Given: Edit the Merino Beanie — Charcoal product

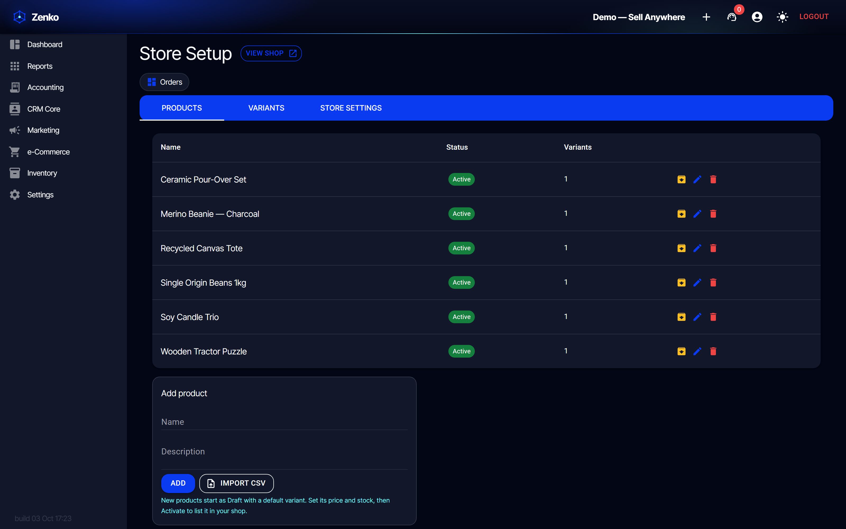Looking at the screenshot, I should [x=697, y=214].
